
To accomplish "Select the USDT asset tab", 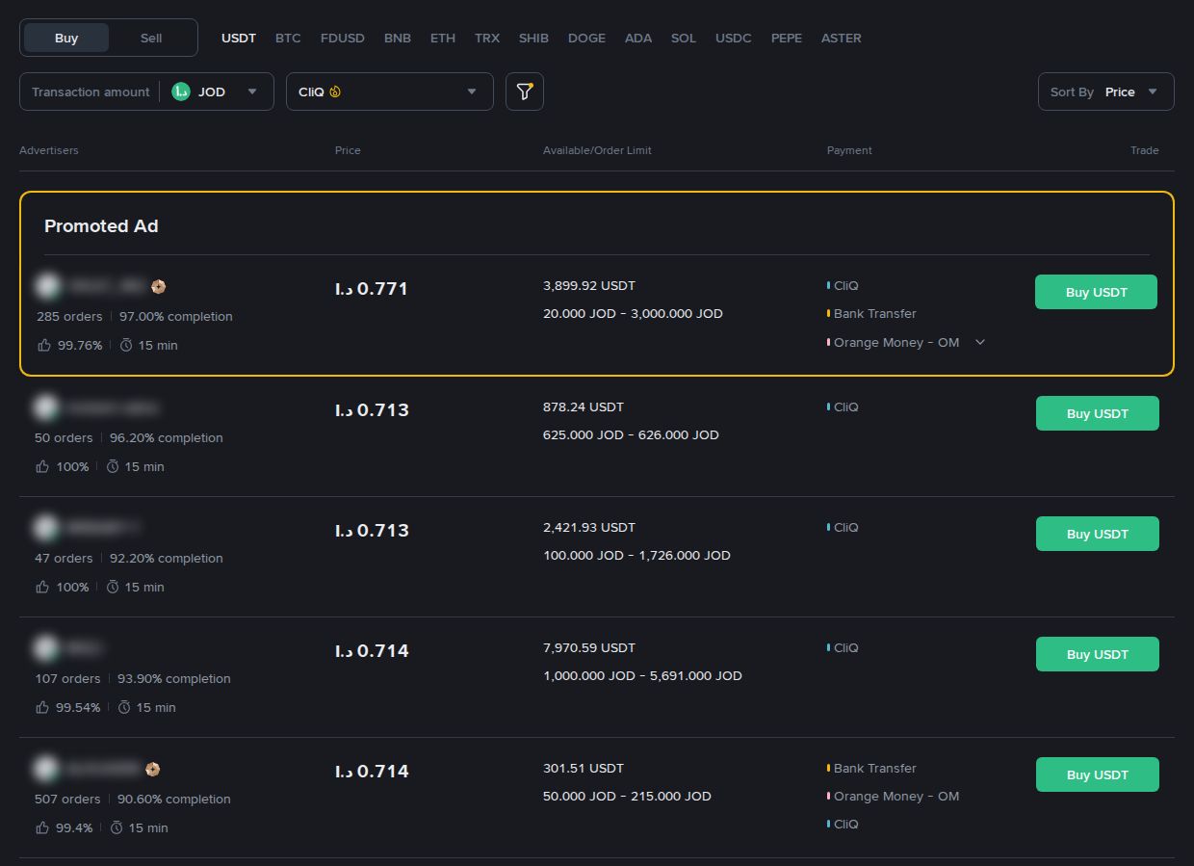I will point(239,39).
